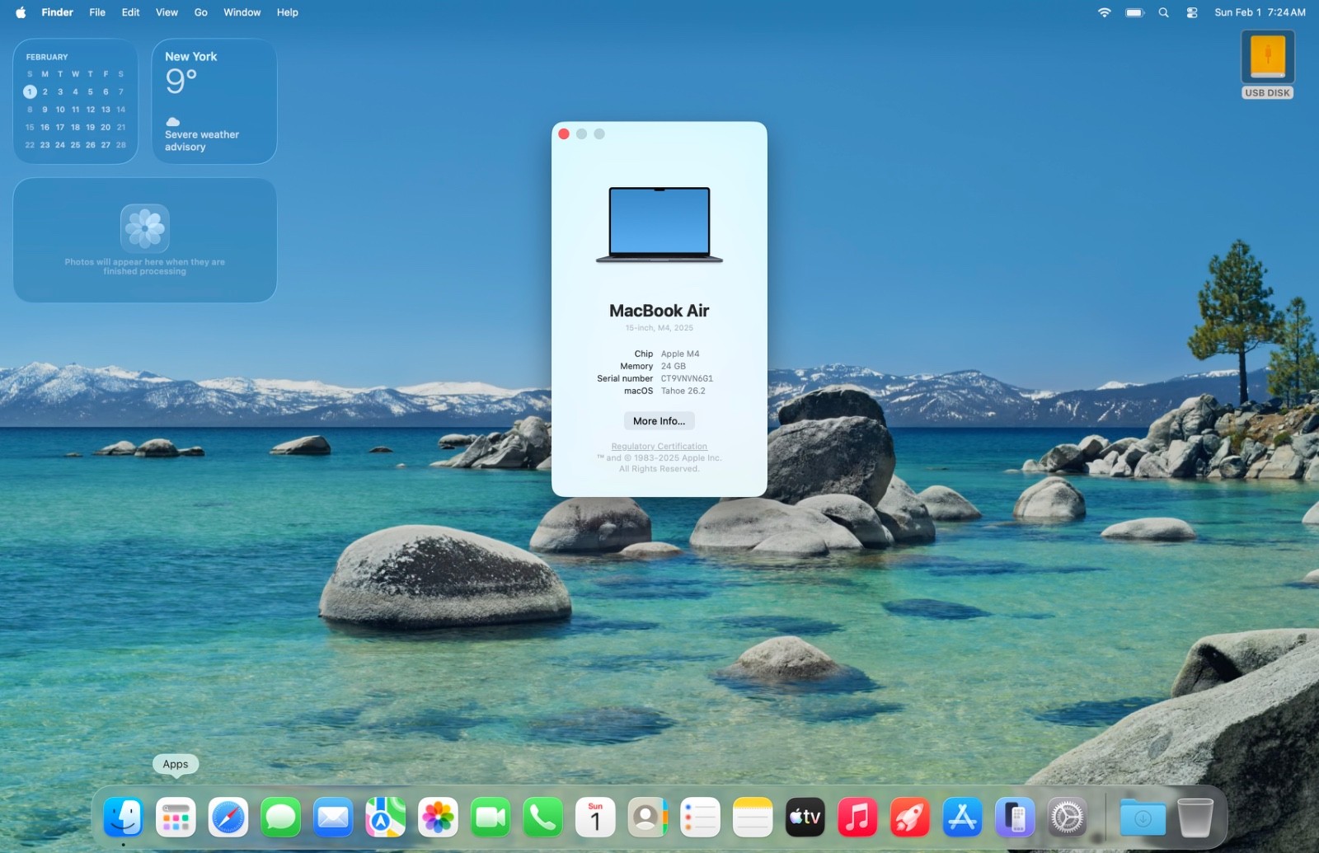Viewport: 1319px width, 853px height.
Task: Open the February calendar widget
Action: tap(76, 101)
